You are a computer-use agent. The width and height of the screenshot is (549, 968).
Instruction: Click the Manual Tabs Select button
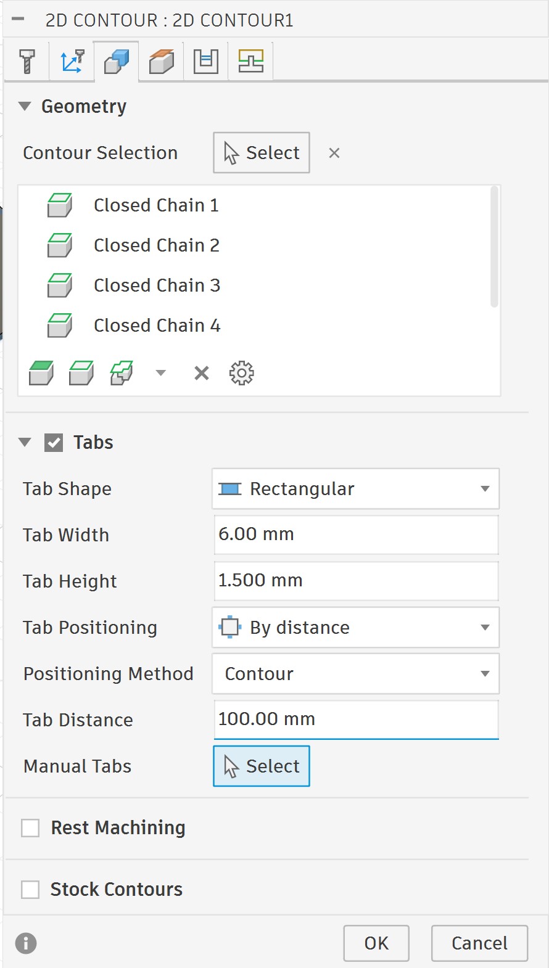262,766
